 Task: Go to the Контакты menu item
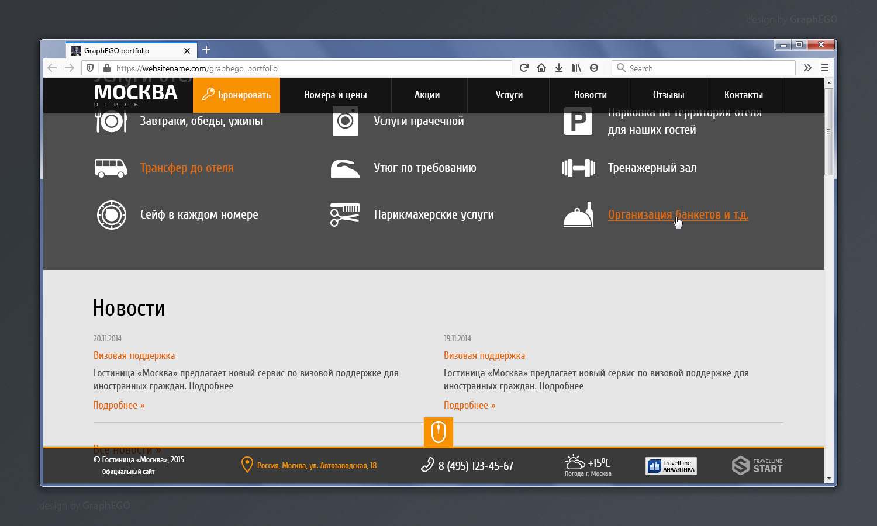click(743, 95)
